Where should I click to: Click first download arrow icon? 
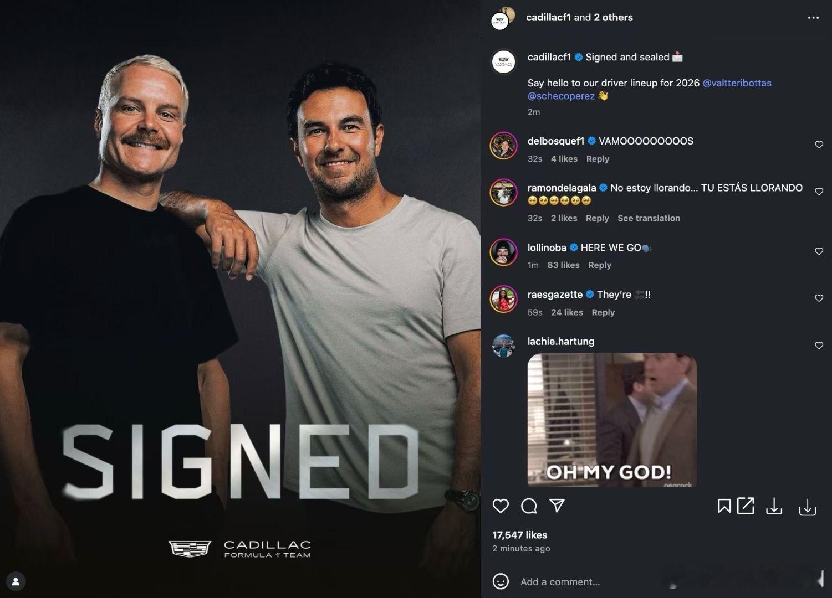coord(774,506)
